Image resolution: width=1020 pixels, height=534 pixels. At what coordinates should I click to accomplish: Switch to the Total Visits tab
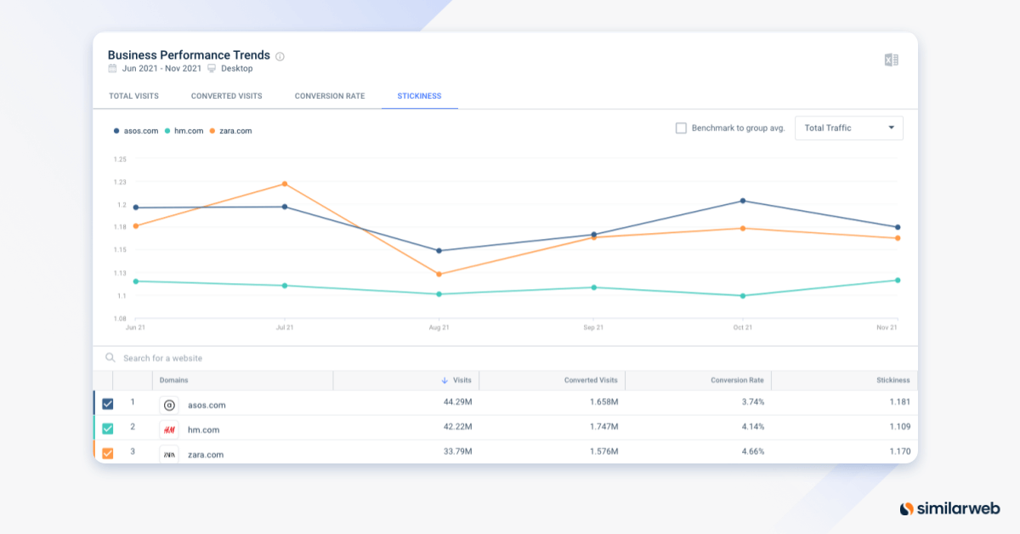click(x=133, y=96)
